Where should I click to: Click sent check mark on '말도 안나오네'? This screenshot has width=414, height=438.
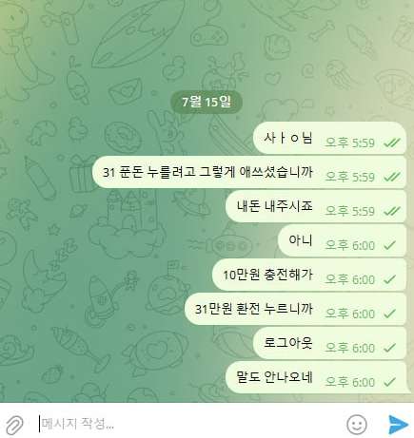click(x=389, y=382)
